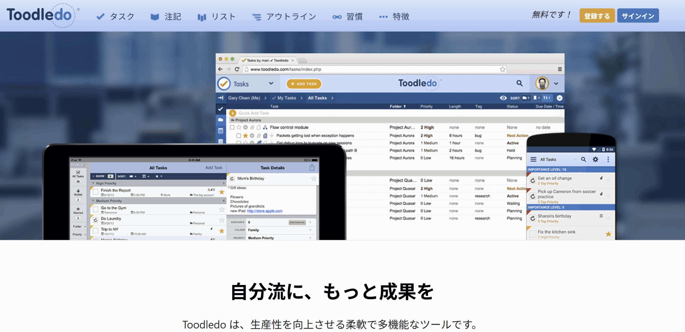This screenshot has width=685, height=332.
Task: Click the browser reload icon in mockup
Action: coord(237,69)
